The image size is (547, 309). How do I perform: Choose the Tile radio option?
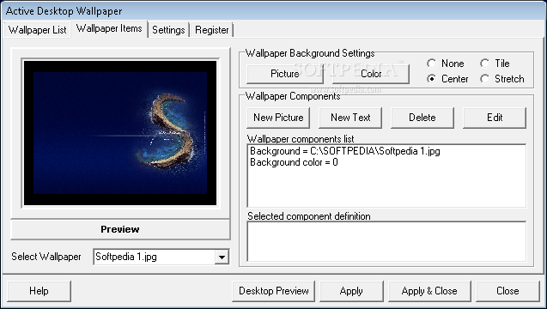click(x=495, y=64)
